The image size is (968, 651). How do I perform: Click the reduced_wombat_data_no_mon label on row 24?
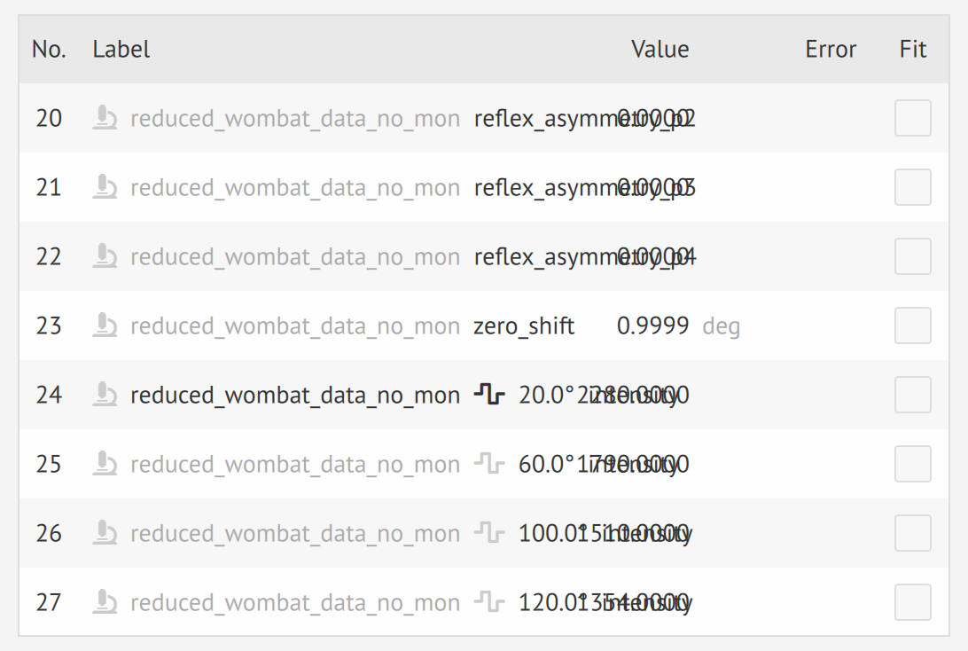click(x=295, y=395)
